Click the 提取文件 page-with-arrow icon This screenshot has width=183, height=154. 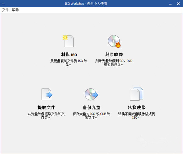[47, 94]
